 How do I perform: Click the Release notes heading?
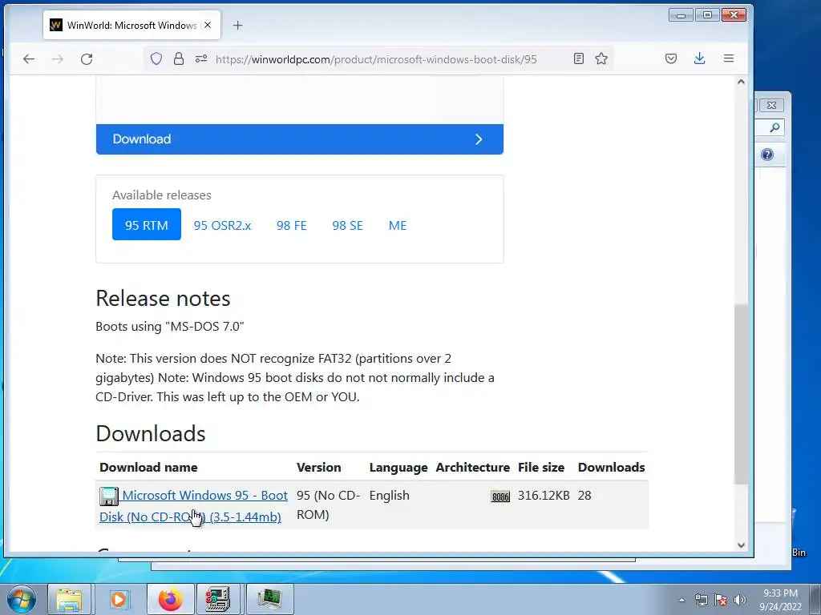click(x=163, y=298)
